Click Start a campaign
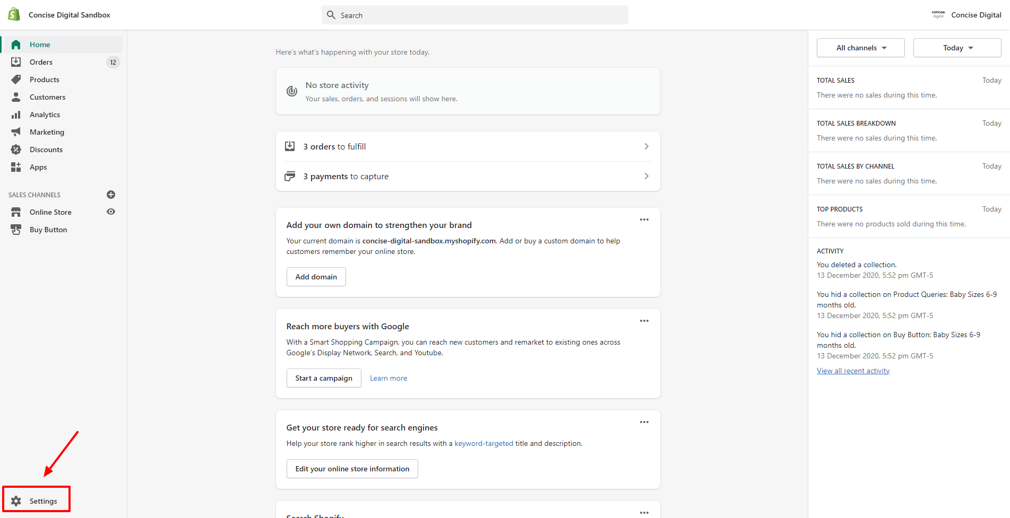This screenshot has width=1010, height=518. 323,378
